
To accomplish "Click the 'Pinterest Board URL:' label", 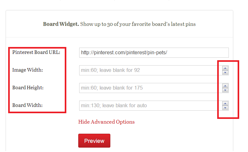I will pyautogui.click(x=36, y=52).
